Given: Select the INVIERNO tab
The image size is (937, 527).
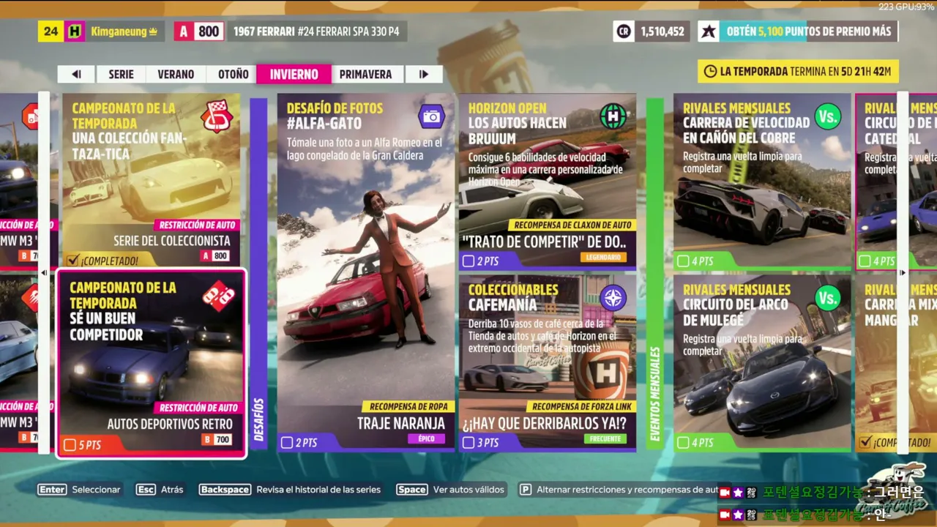Looking at the screenshot, I should point(294,74).
